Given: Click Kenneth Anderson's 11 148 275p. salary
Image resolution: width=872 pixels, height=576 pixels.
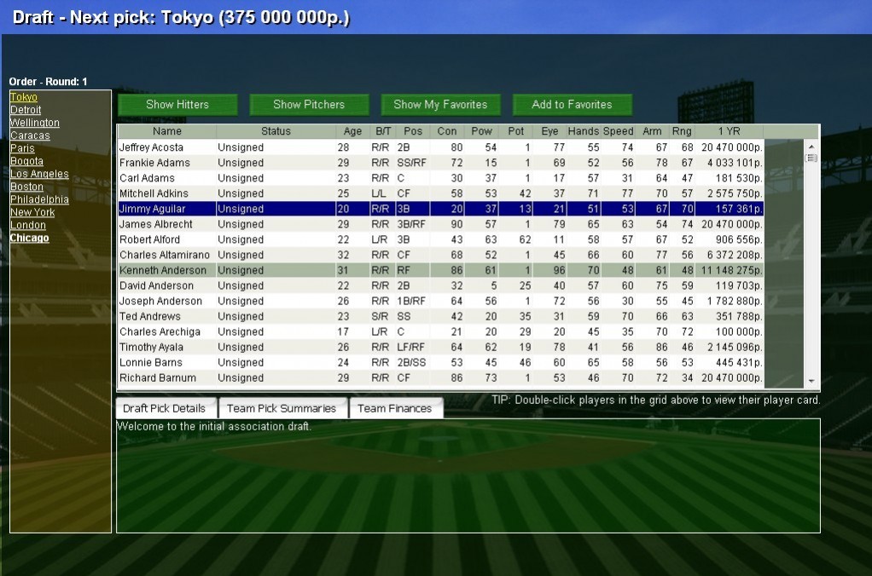Looking at the screenshot, I should coord(731,270).
